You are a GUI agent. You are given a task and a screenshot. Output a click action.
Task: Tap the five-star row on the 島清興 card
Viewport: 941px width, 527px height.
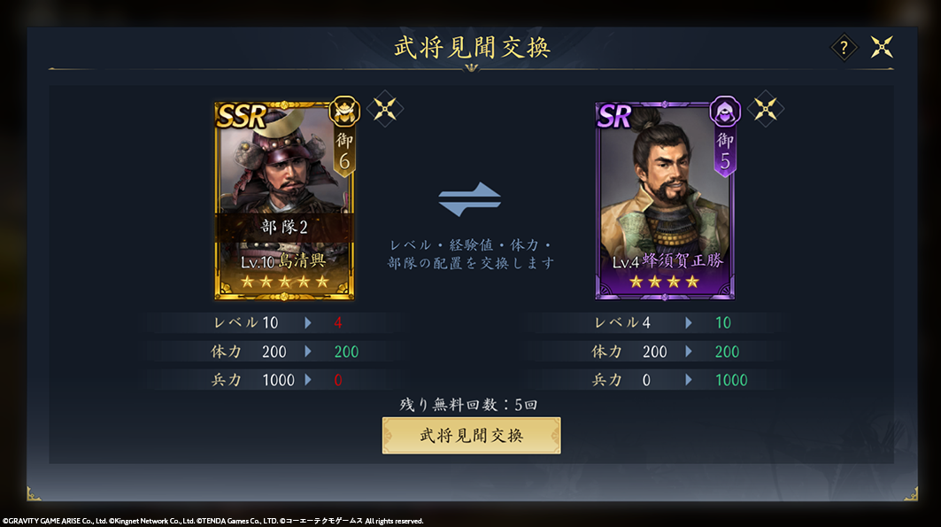(x=284, y=282)
